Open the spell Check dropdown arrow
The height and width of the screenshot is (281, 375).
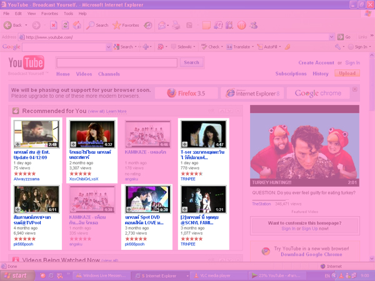[x=222, y=47]
